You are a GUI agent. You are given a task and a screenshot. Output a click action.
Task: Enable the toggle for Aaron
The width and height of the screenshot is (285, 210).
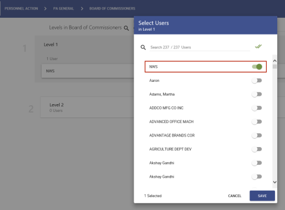(257, 80)
